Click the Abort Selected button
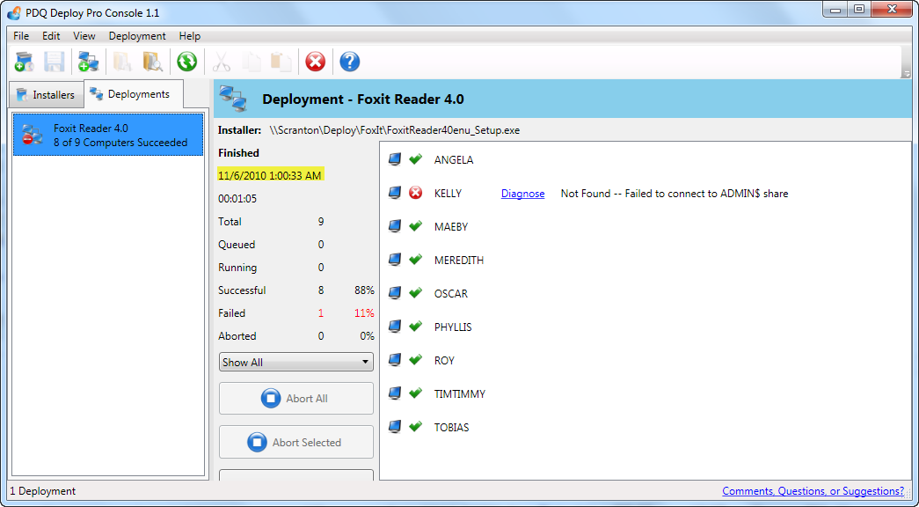Viewport: 919px width, 507px height. (x=296, y=443)
